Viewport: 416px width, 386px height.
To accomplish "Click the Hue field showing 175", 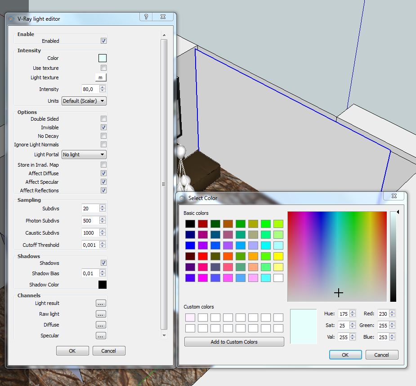I will coord(344,314).
